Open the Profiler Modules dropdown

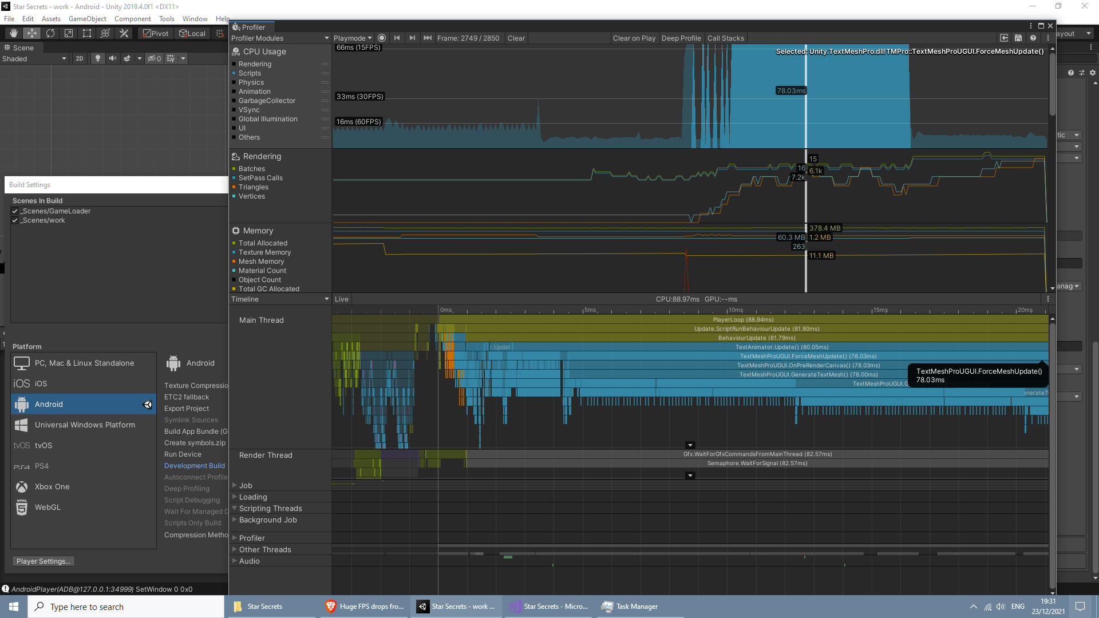[x=279, y=38]
